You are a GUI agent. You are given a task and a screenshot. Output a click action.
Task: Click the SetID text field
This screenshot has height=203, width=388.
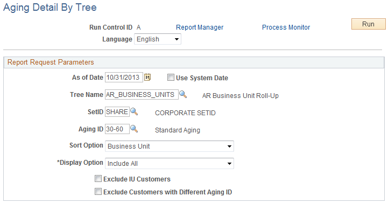tap(117, 112)
